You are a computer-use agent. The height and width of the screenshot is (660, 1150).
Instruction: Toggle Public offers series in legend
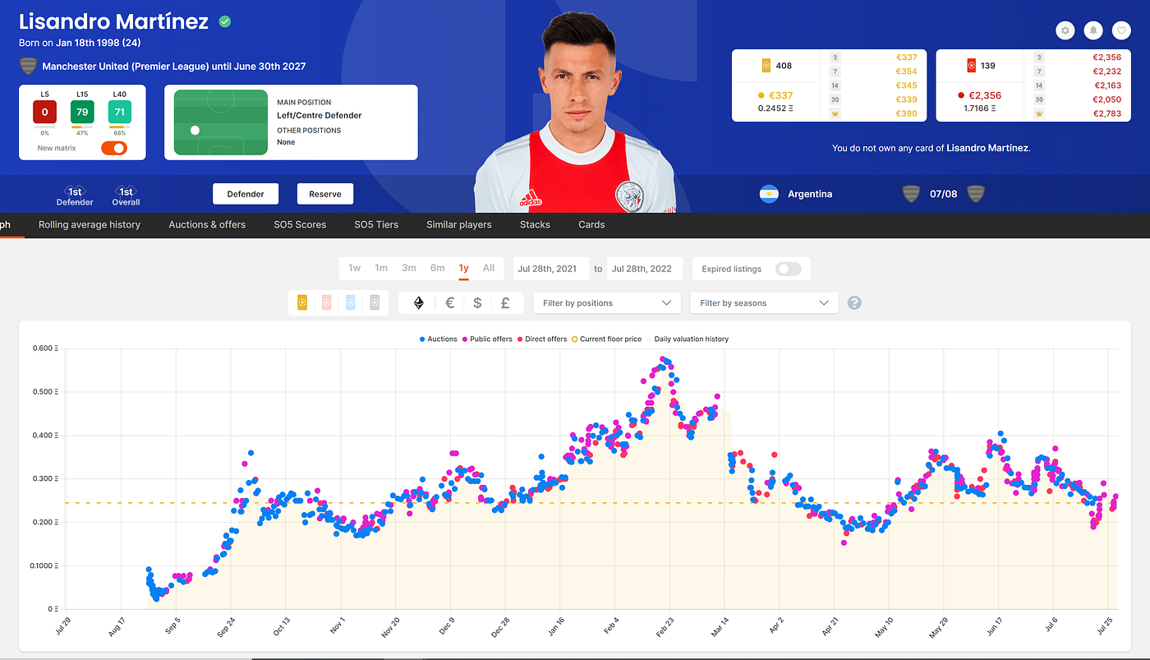488,339
